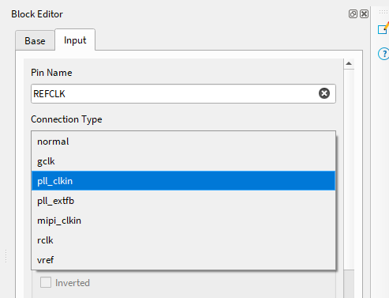Pick rclk connection type
Image resolution: width=389 pixels, height=298 pixels.
tap(183, 240)
